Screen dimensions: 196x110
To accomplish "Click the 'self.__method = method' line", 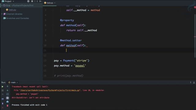I will pos(83,10).
